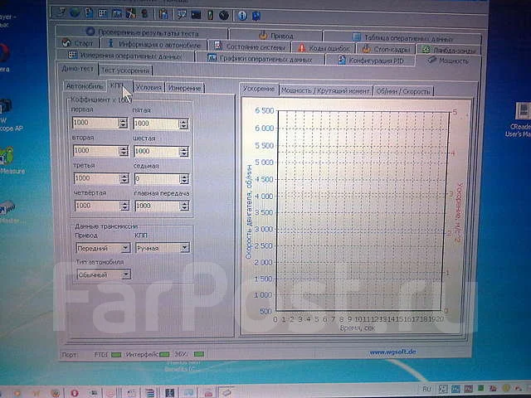Open the Графики оперативных данных tab

(x=260, y=59)
